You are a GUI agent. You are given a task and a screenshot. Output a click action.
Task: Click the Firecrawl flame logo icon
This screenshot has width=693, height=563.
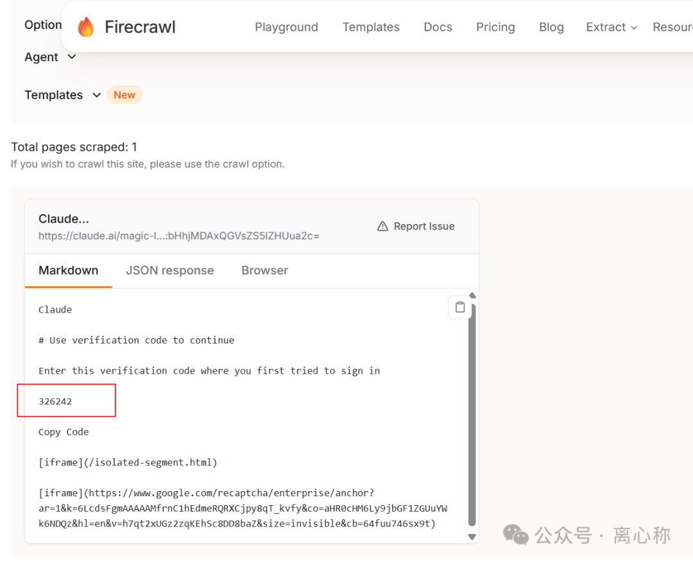[x=86, y=26]
